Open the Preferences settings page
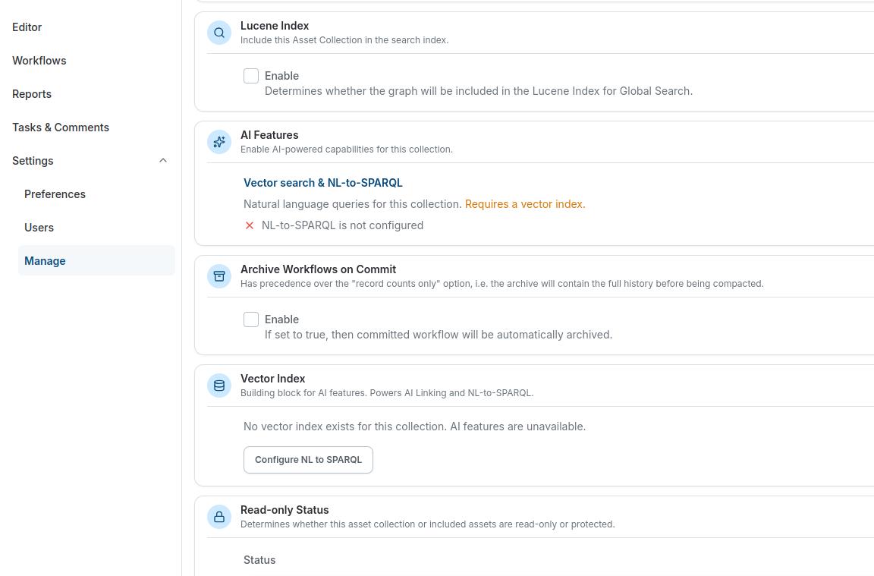The height and width of the screenshot is (576, 874). click(x=55, y=194)
